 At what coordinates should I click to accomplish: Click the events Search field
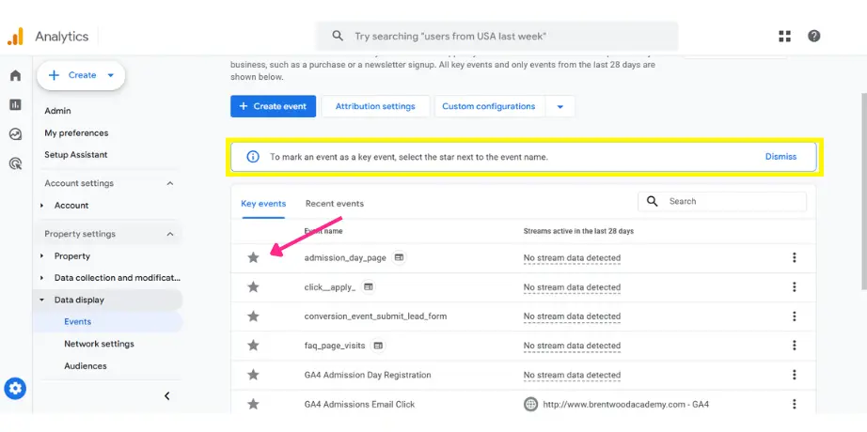tap(732, 201)
